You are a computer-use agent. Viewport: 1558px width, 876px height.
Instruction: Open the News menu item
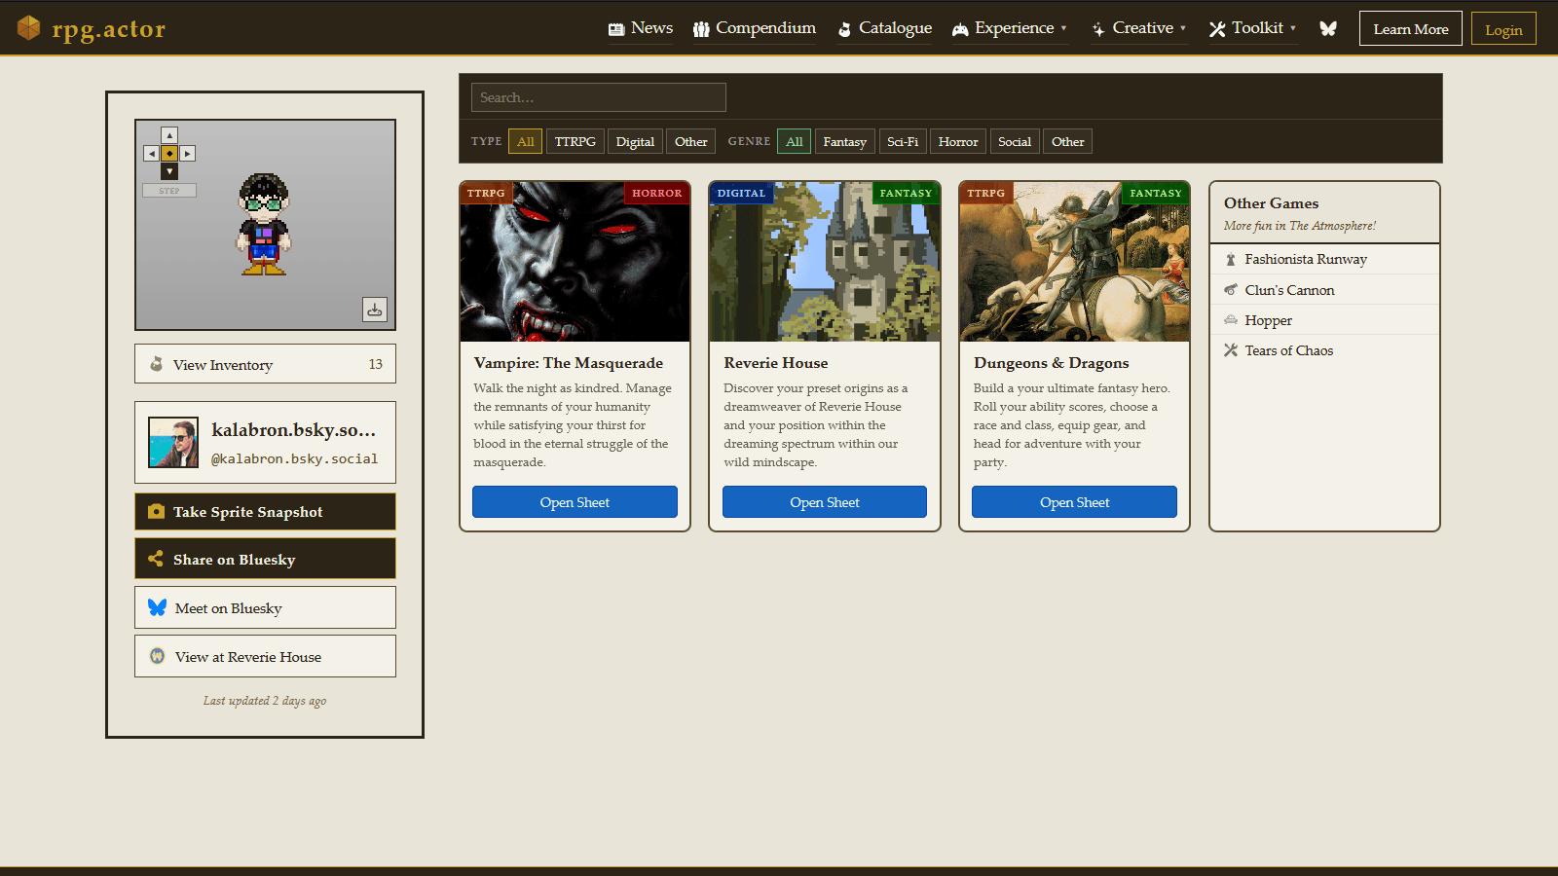[641, 28]
